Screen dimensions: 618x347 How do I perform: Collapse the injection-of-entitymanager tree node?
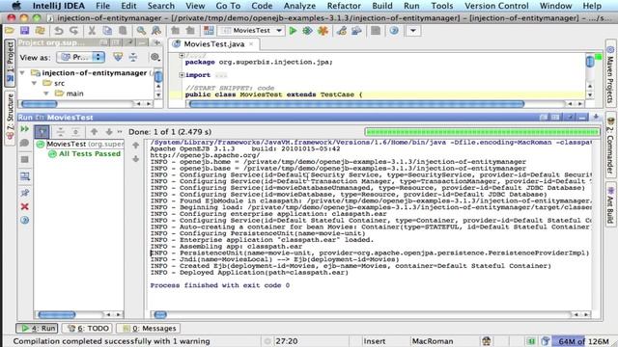[22, 73]
